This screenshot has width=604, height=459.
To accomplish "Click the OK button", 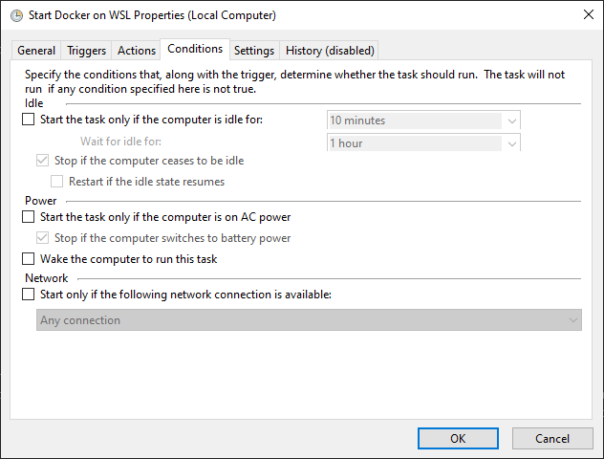I will [x=458, y=438].
